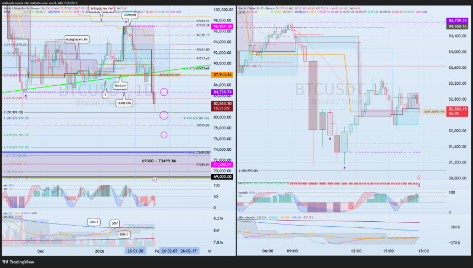Screen dimensions: 473x268
Task: Click the readCrypto created with TradingView.com caption
Action: pos(40,3)
